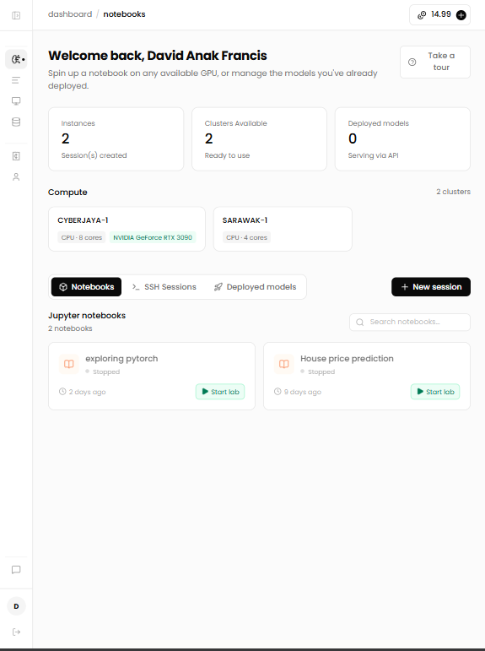Open the feedback chat sidebar icon

(x=16, y=570)
